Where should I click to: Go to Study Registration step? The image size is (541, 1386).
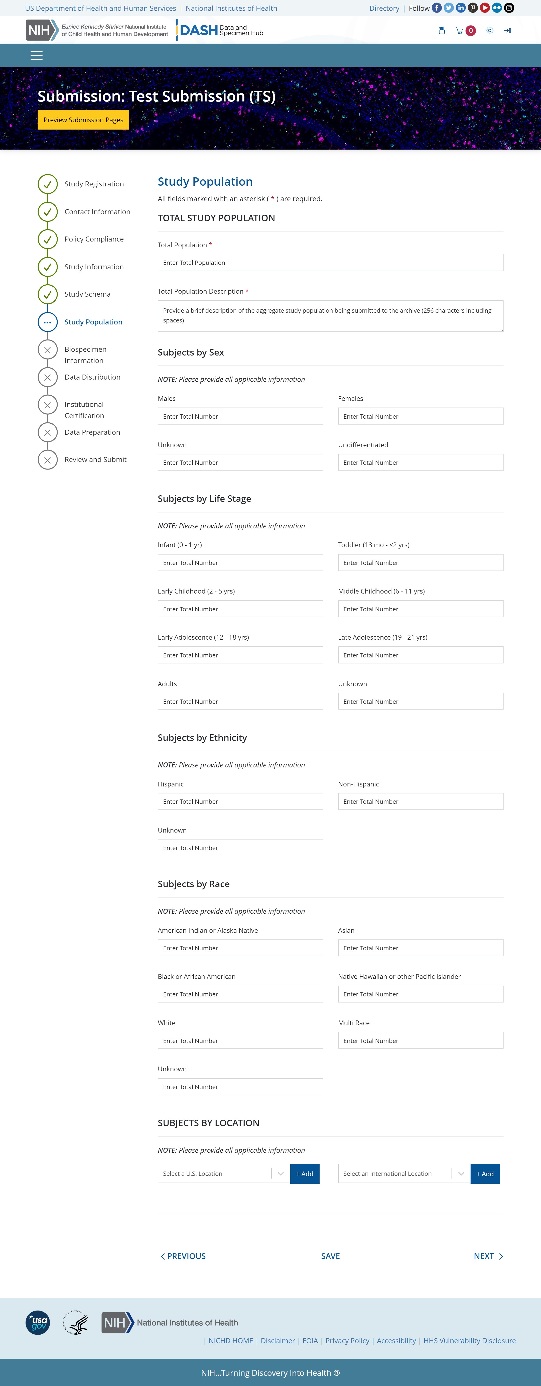coord(94,184)
